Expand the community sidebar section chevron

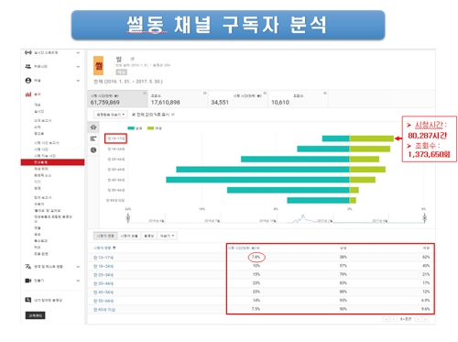[78, 66]
